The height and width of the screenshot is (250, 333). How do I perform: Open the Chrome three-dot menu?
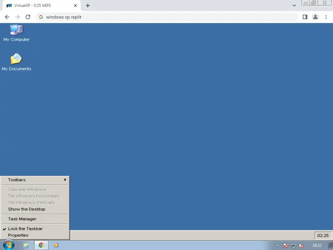(326, 17)
